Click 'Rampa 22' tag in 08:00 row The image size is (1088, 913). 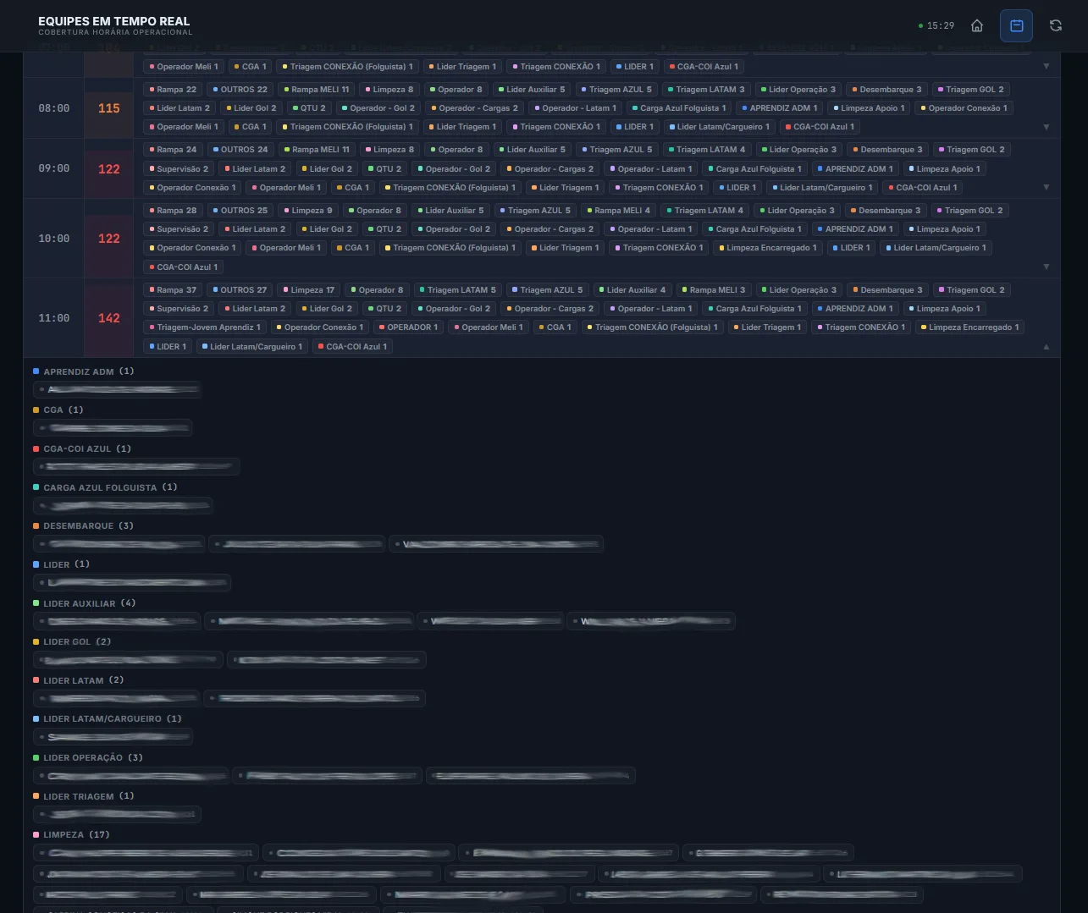coord(174,89)
